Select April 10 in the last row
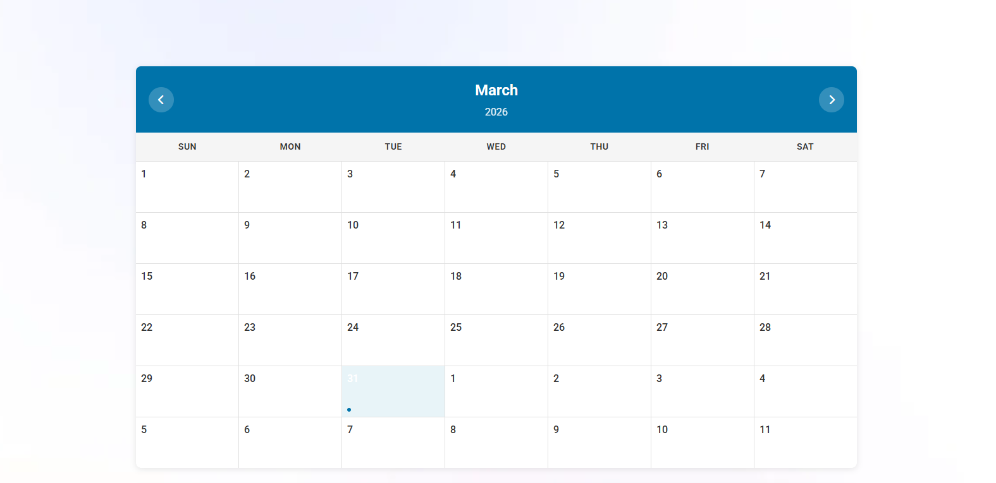This screenshot has height=483, width=996. [x=703, y=443]
